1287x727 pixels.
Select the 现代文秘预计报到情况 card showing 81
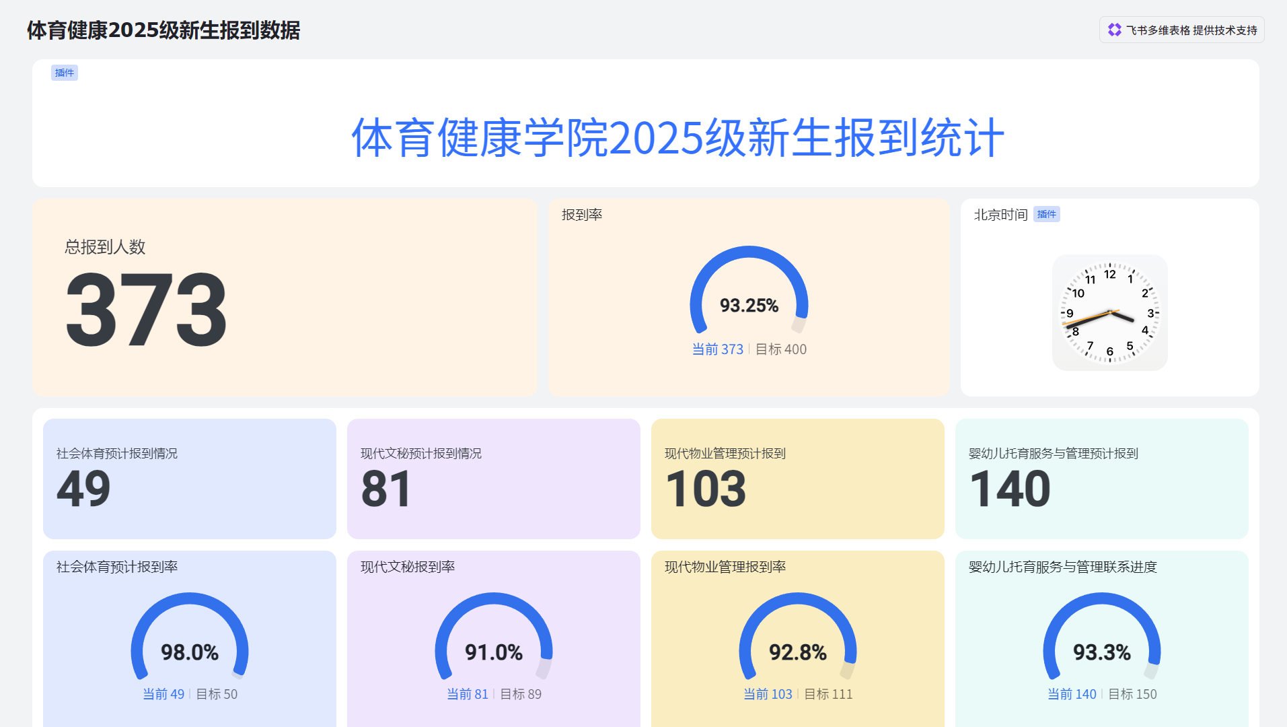(493, 479)
